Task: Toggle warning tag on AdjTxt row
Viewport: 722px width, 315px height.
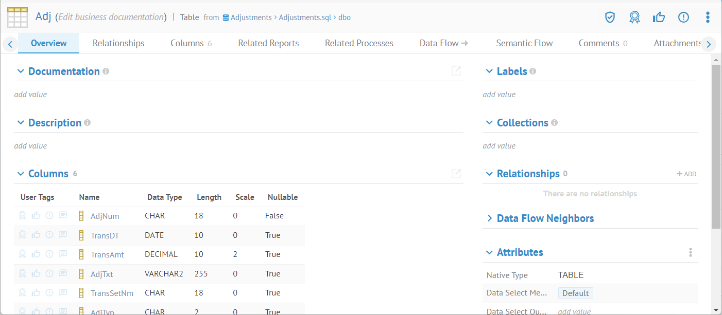Action: coord(49,273)
